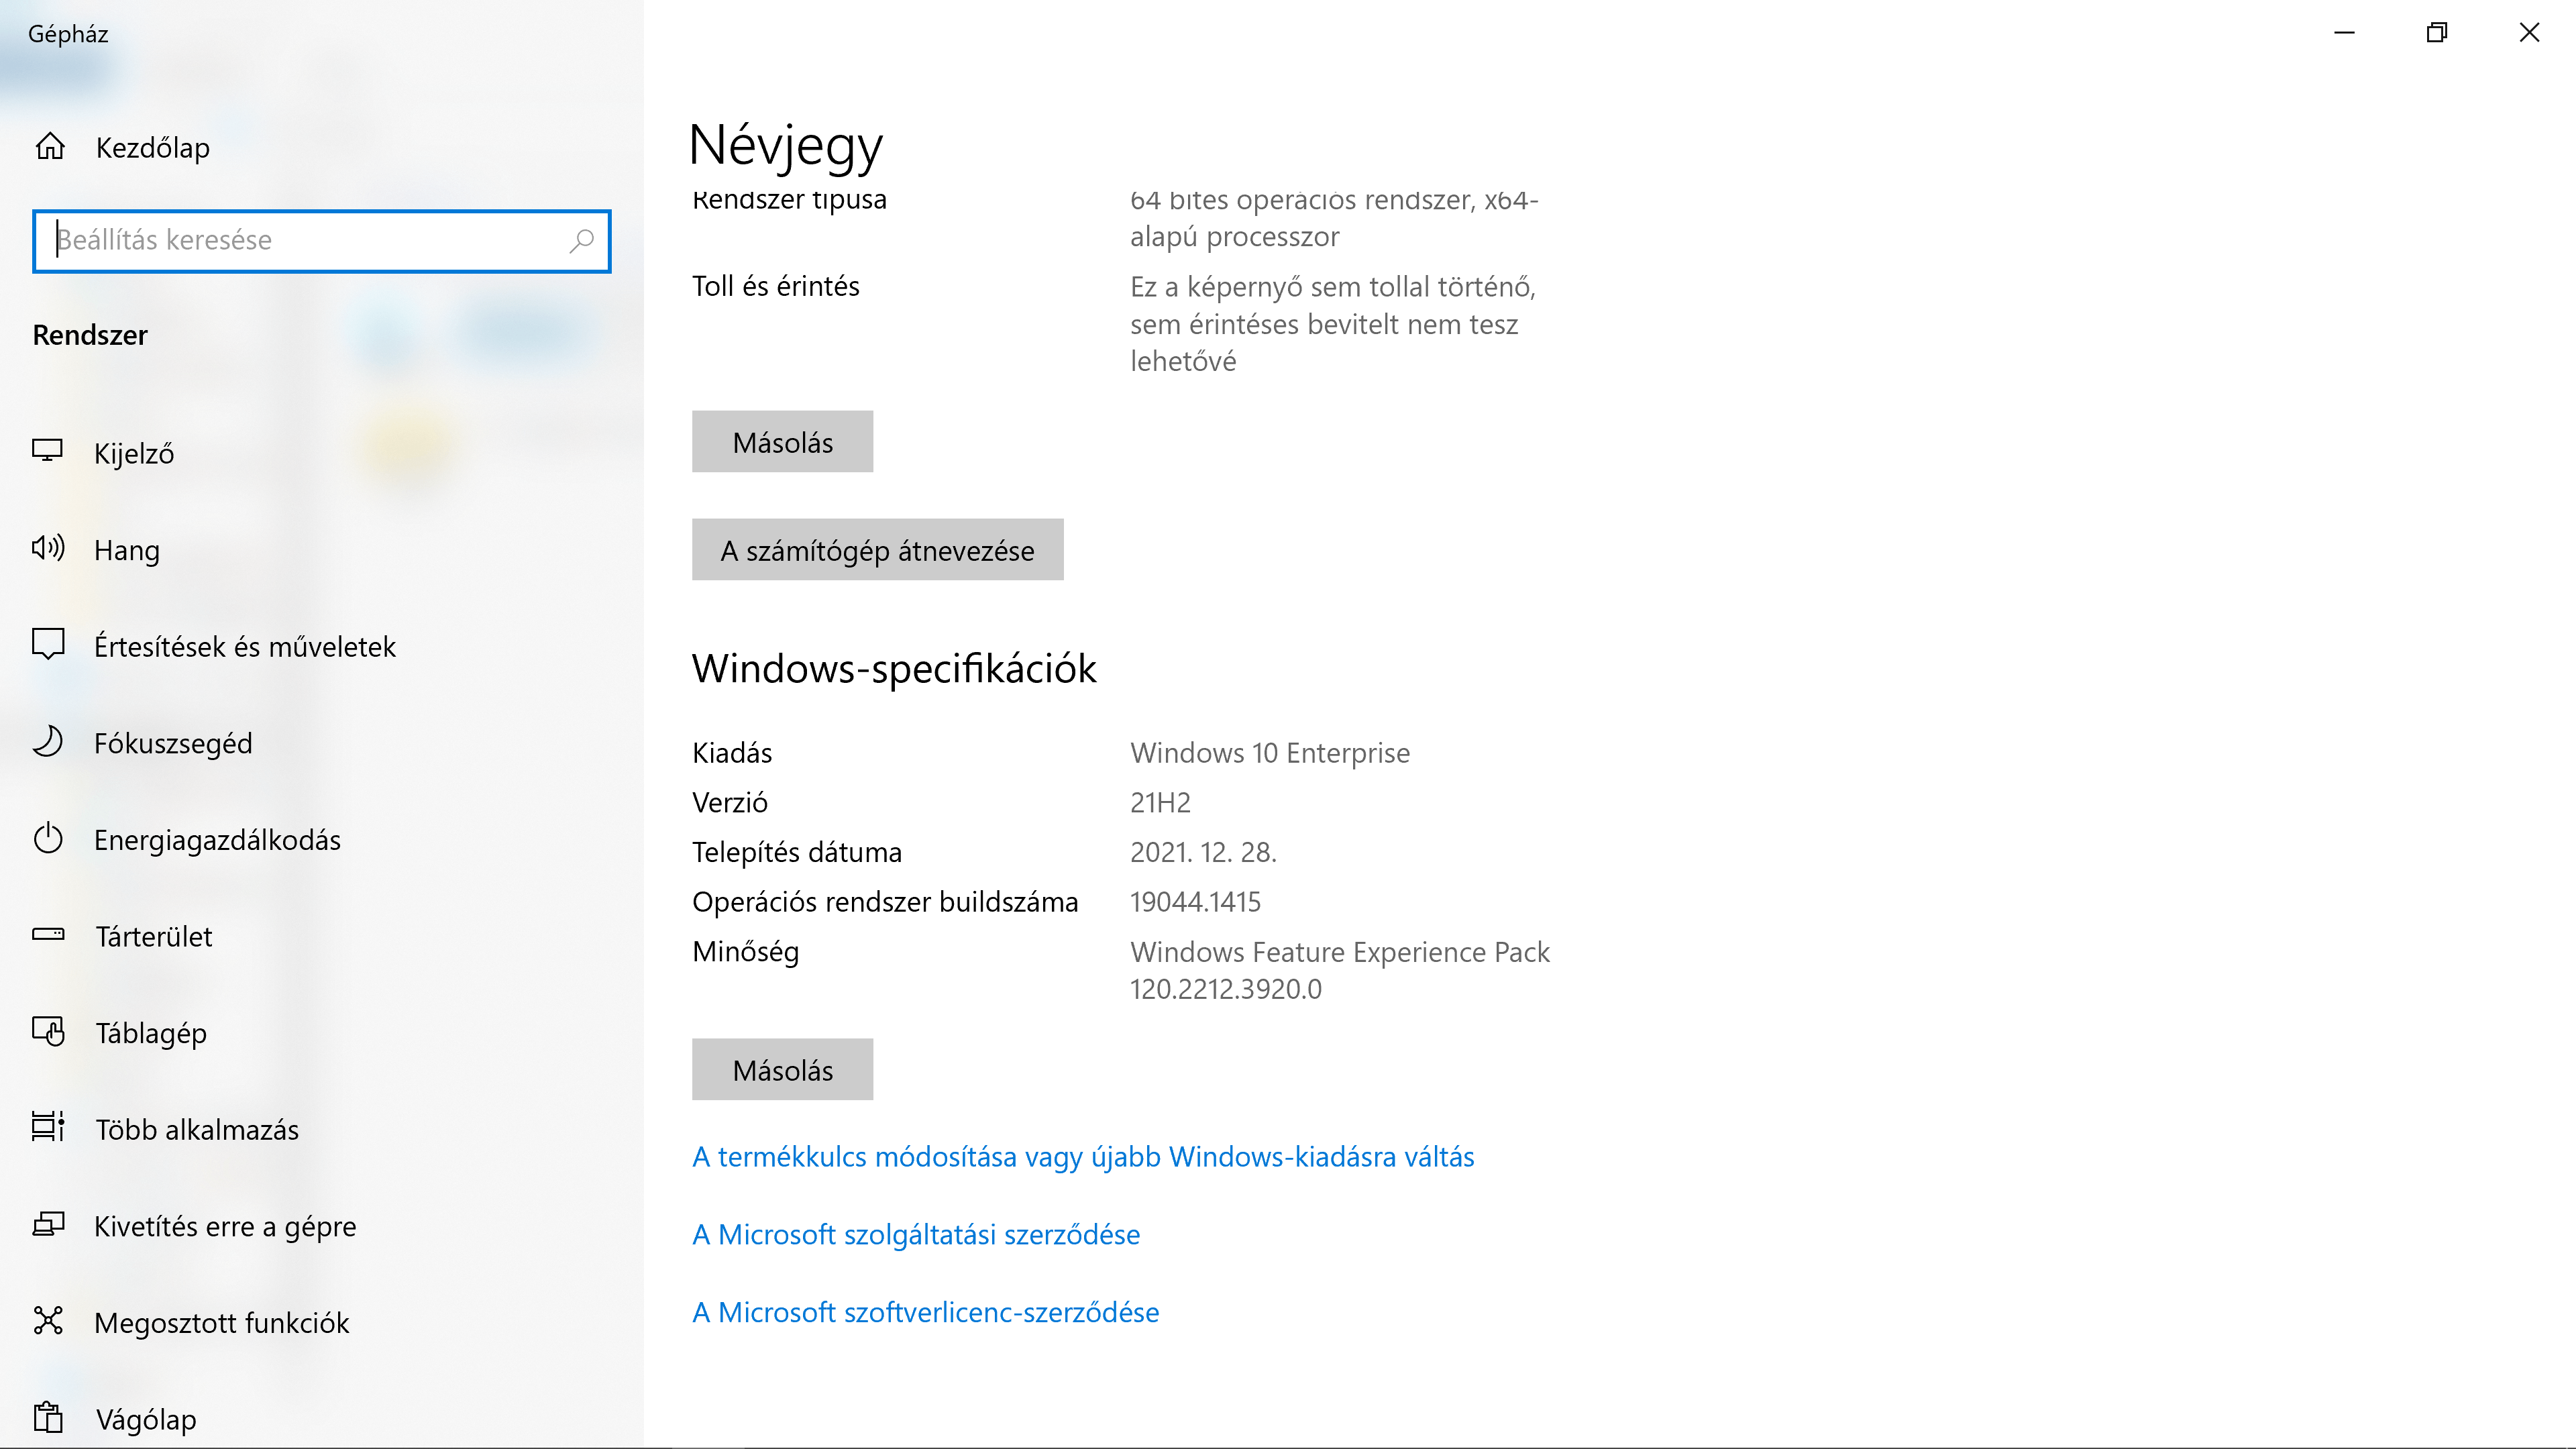This screenshot has height=1449, width=2576.
Task: Click the Táblagép tablet icon
Action: click(47, 1031)
